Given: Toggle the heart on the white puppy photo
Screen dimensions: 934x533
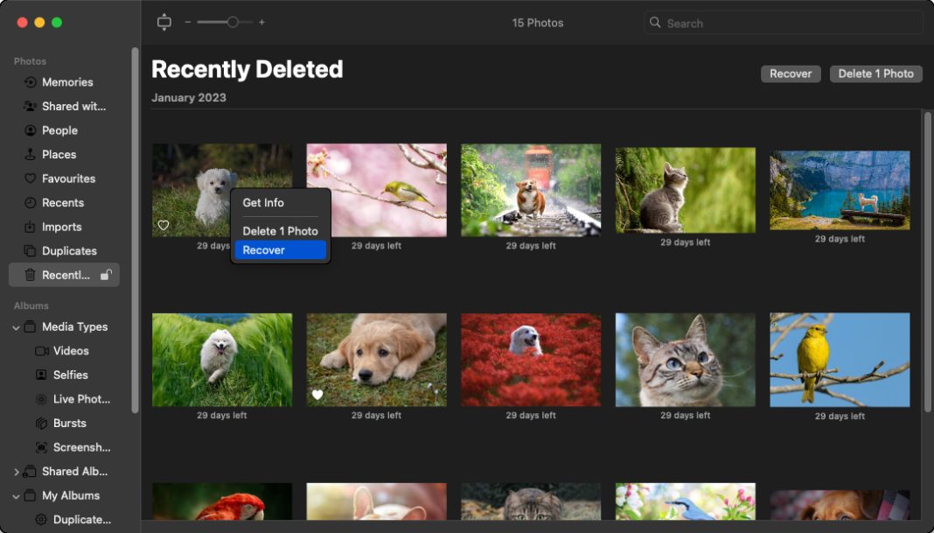Looking at the screenshot, I should [164, 225].
